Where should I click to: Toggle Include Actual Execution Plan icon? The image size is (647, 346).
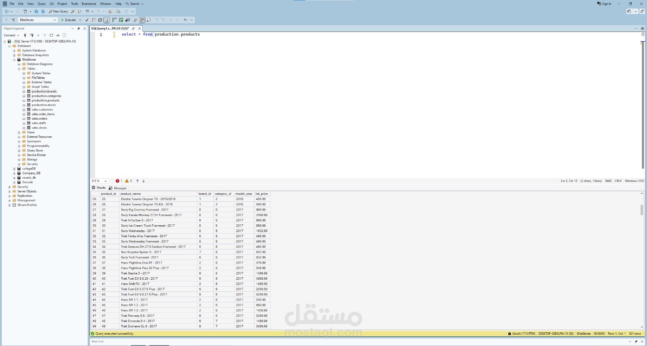[x=114, y=20]
